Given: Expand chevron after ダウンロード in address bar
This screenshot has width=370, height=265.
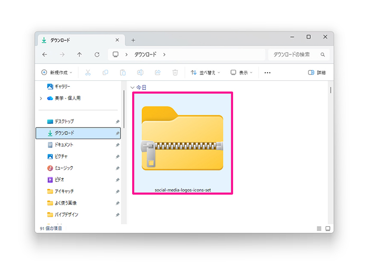Looking at the screenshot, I should pos(164,54).
